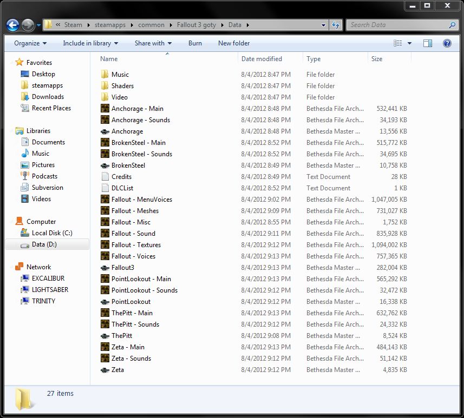Viewport: 464px width, 418px height.
Task: Select the Fallout - MenuVoices file name
Action: point(142,200)
